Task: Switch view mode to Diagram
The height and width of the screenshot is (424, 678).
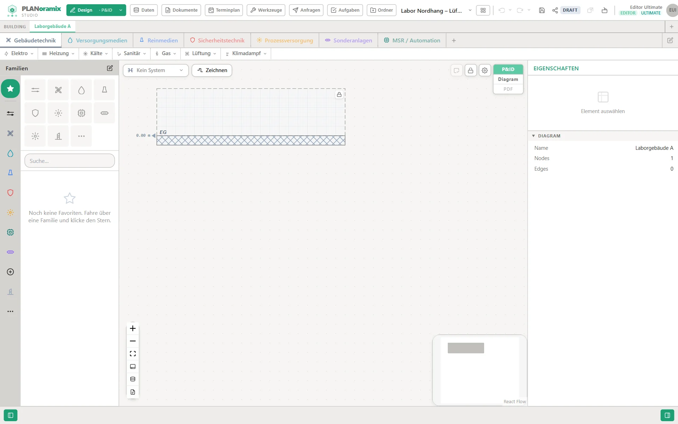Action: tap(508, 79)
